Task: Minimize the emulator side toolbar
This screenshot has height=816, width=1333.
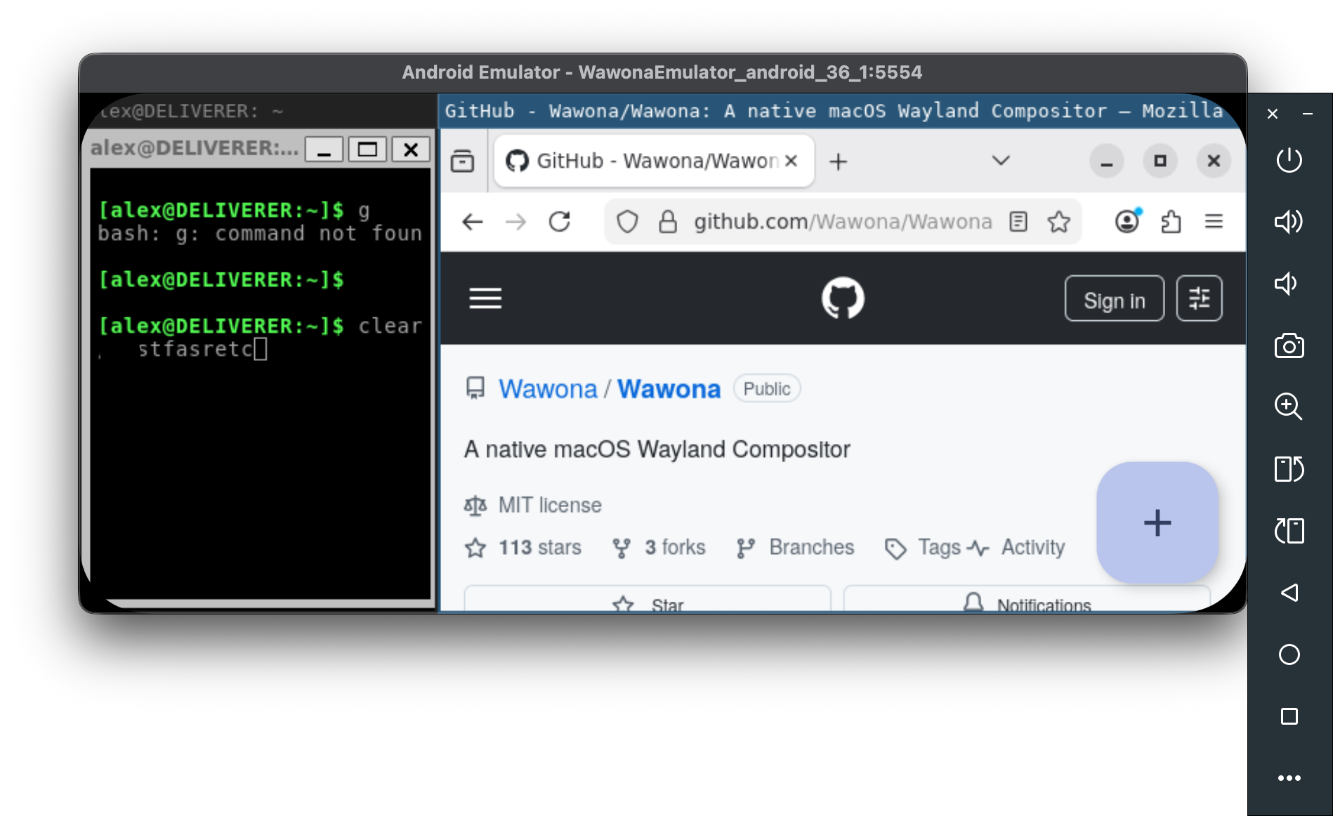Action: click(x=1308, y=114)
